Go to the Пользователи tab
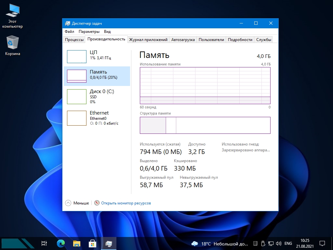This screenshot has height=250, width=333. tap(211, 39)
